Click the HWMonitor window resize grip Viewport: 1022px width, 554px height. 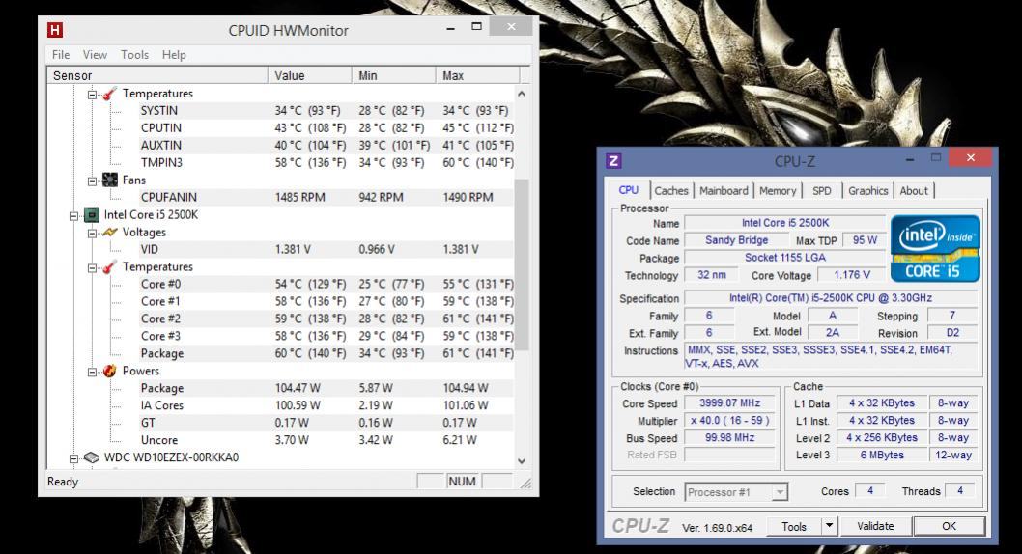coord(525,483)
